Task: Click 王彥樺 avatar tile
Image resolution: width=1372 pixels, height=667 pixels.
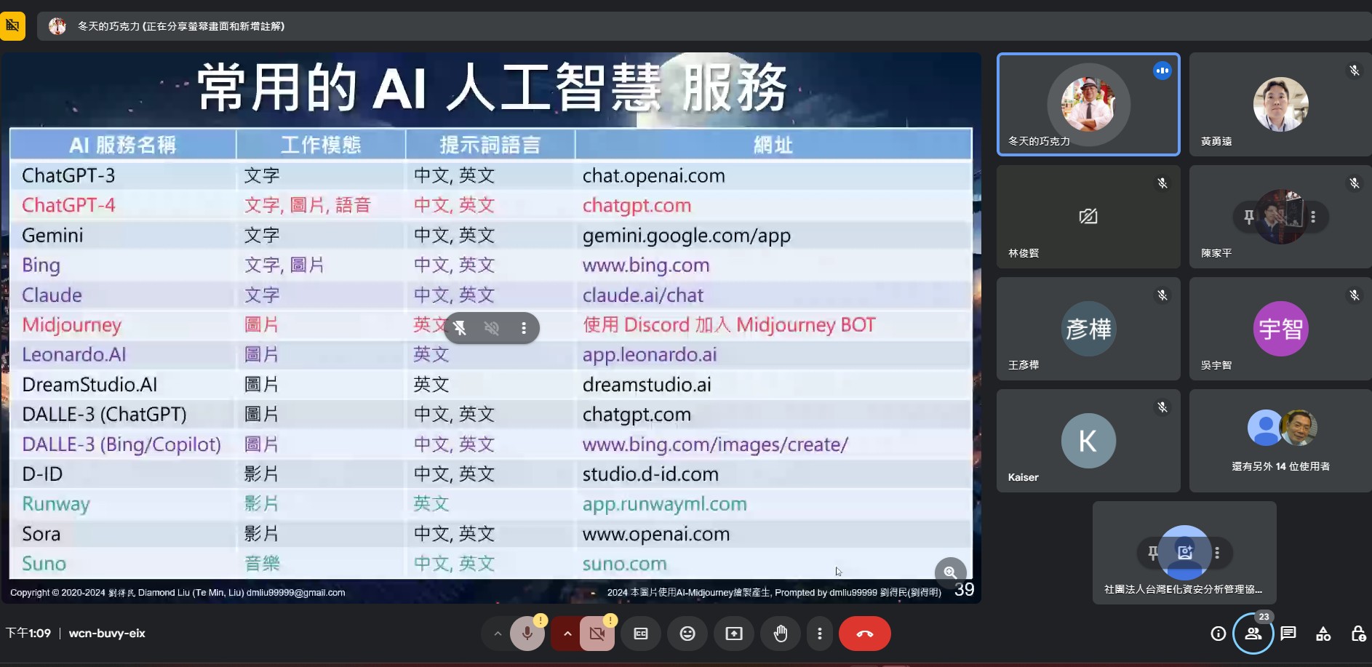Action: click(x=1088, y=329)
